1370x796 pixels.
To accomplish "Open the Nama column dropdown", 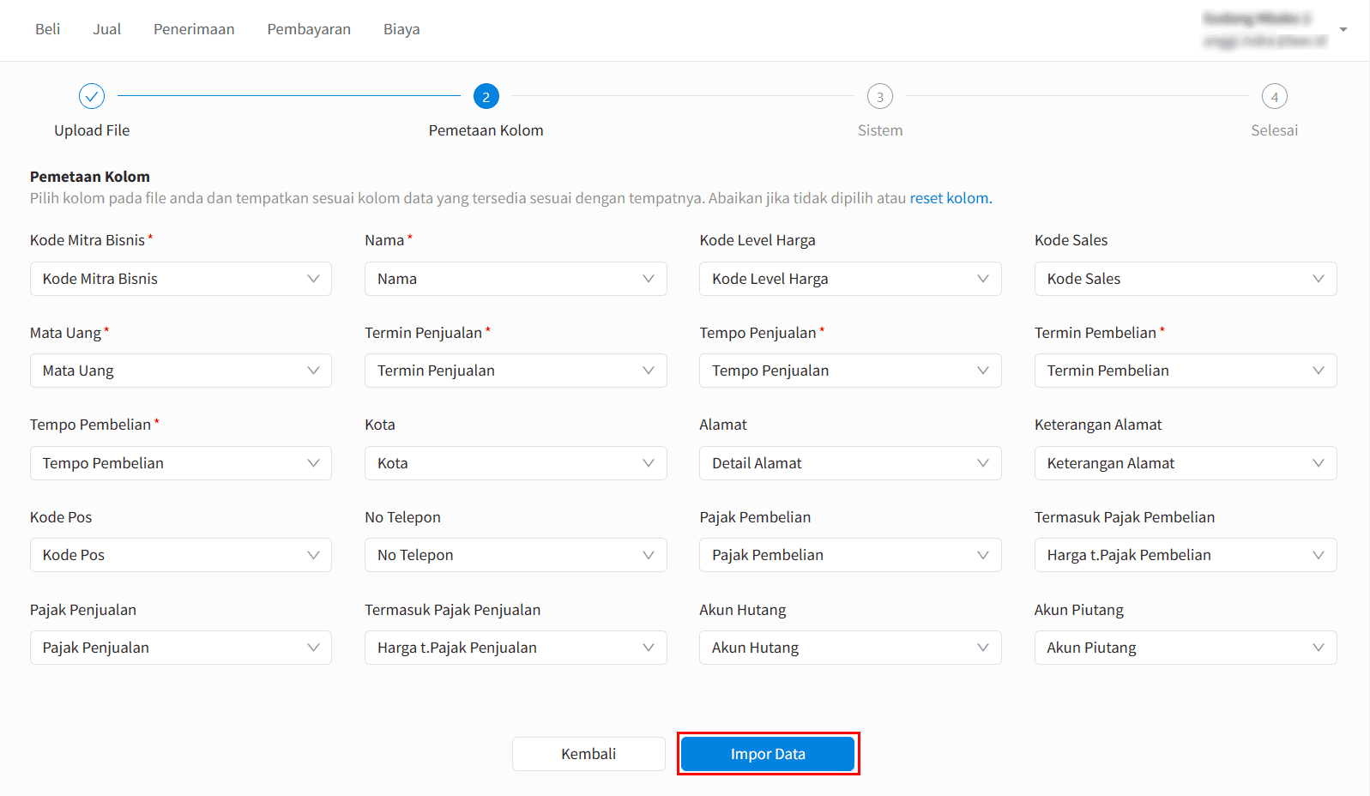I will pyautogui.click(x=516, y=279).
